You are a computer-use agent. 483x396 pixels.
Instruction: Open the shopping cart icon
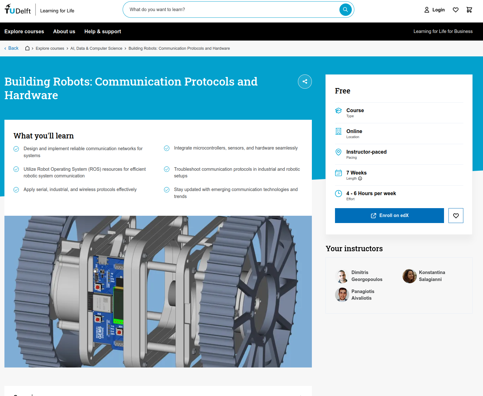point(469,10)
